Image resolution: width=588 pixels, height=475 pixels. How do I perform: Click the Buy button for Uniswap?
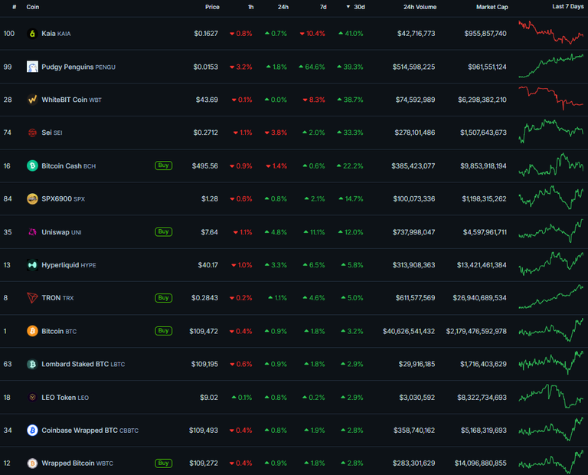click(164, 232)
